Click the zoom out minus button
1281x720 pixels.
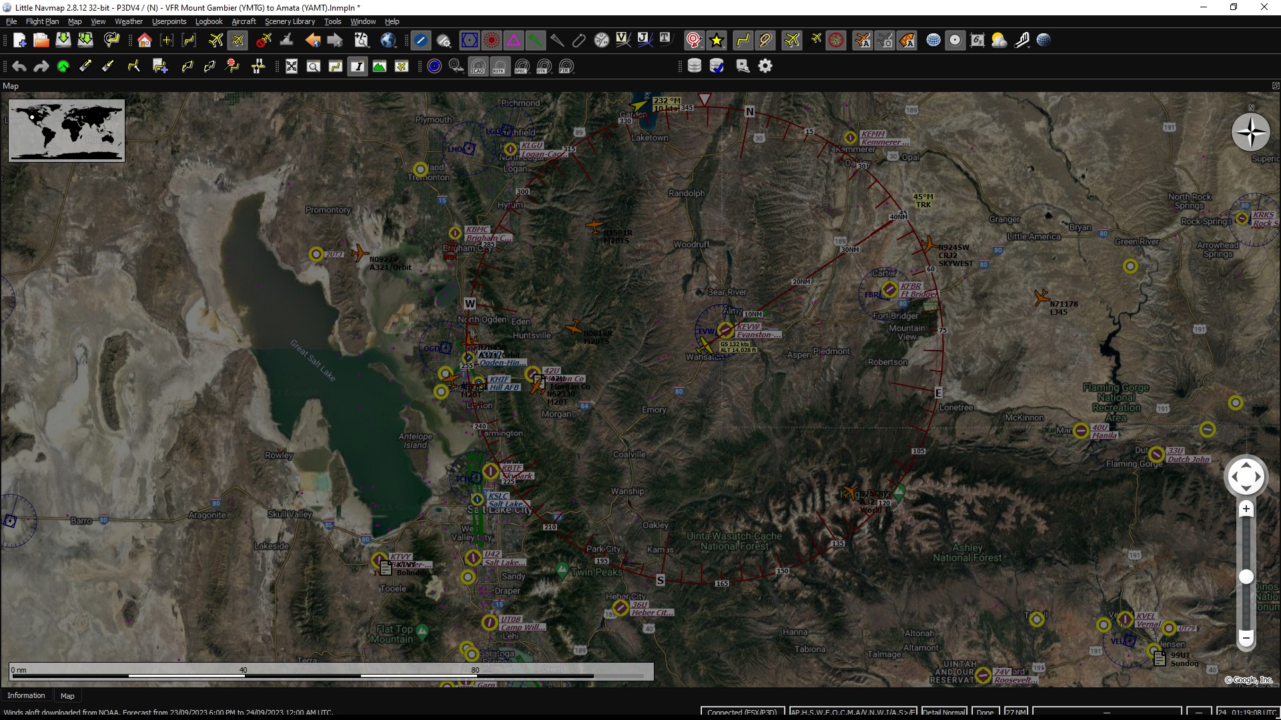pos(1246,638)
